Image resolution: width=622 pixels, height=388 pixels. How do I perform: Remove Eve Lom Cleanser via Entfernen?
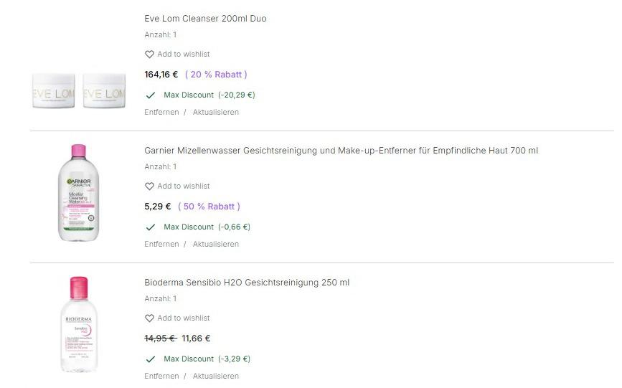pyautogui.click(x=161, y=113)
